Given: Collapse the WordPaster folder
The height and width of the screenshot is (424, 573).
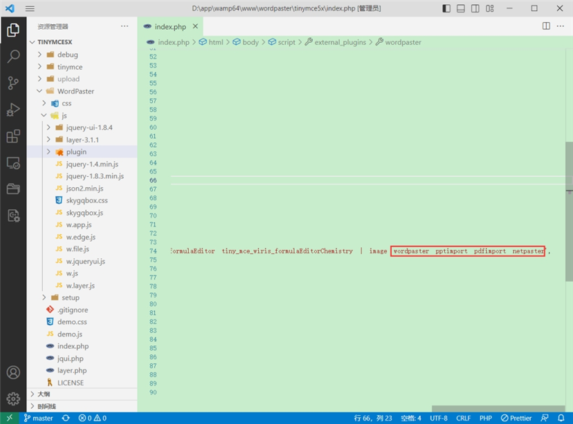Looking at the screenshot, I should click(82, 91).
